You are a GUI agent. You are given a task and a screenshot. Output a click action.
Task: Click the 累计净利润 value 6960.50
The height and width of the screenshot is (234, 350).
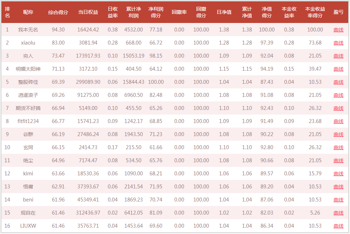click(133, 95)
